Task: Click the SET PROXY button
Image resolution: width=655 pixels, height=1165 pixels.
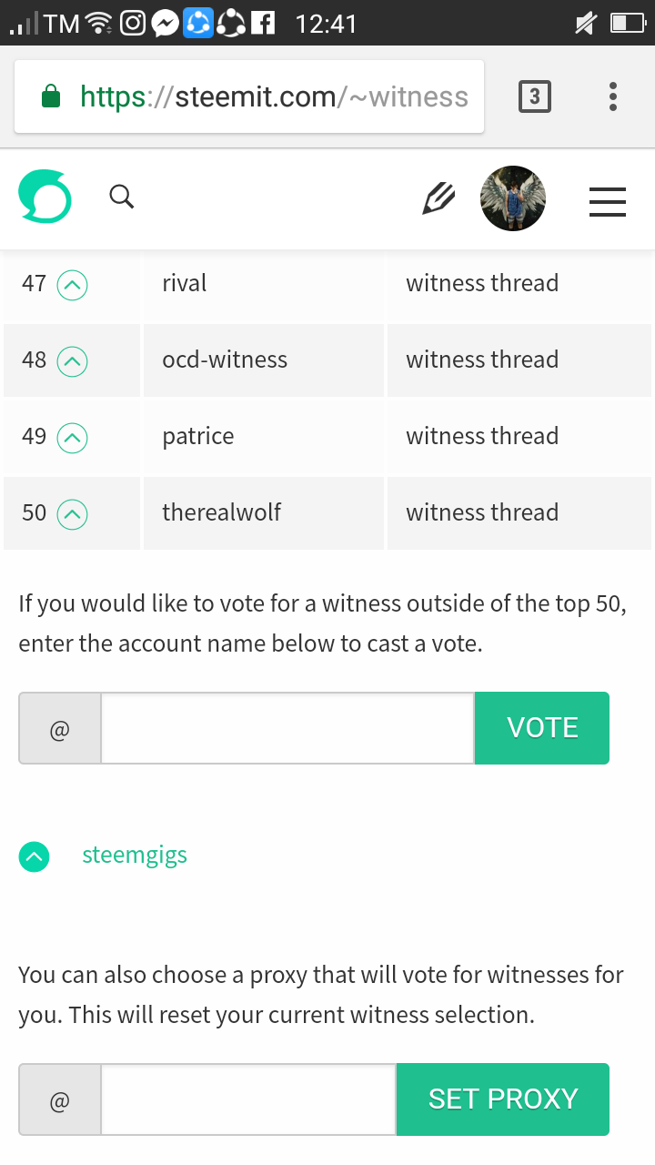Action: [503, 1099]
